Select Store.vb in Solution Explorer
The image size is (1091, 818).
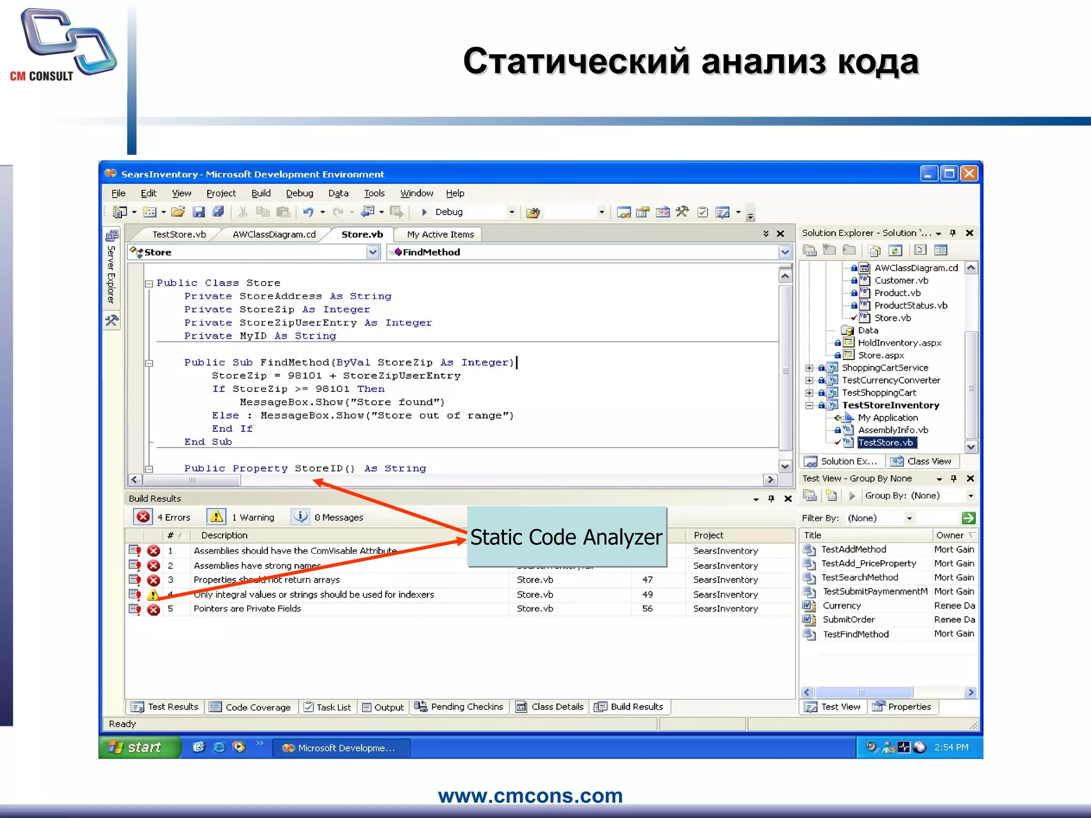point(892,318)
